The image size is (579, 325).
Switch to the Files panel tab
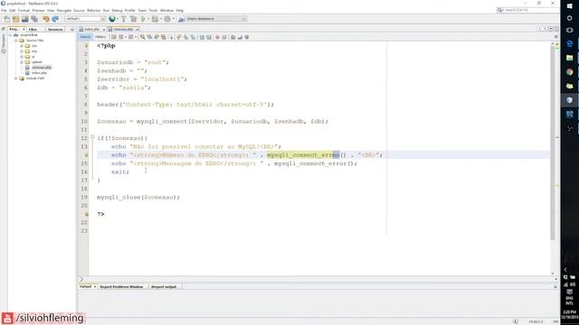[33, 29]
